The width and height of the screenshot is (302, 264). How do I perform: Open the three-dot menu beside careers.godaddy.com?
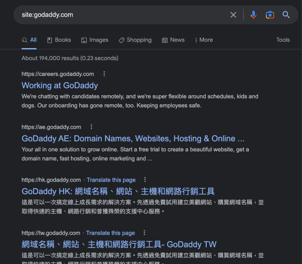click(104, 74)
